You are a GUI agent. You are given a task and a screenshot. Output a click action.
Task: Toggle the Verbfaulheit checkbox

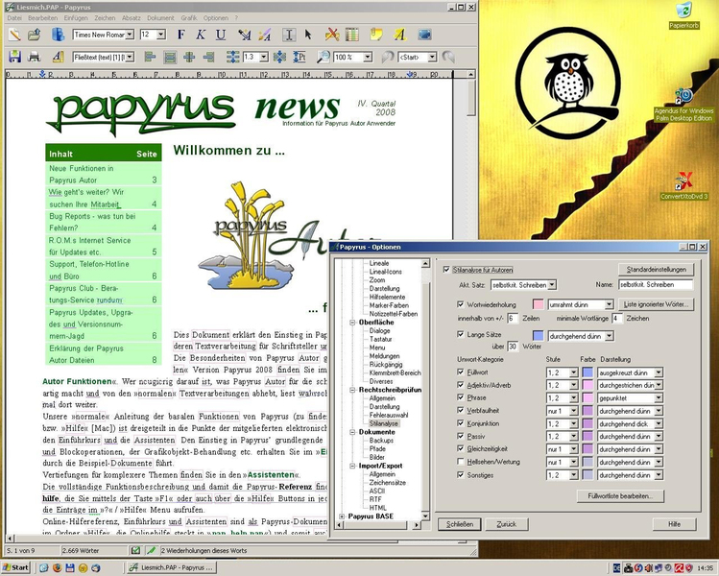point(461,411)
